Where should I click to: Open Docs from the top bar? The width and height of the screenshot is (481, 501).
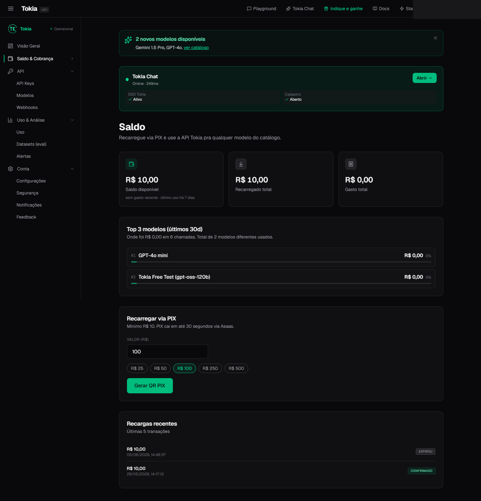(x=381, y=9)
